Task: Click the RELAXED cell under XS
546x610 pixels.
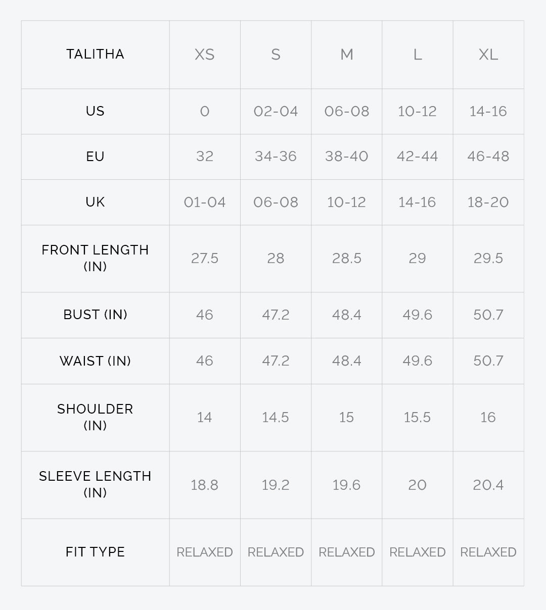Action: [205, 552]
